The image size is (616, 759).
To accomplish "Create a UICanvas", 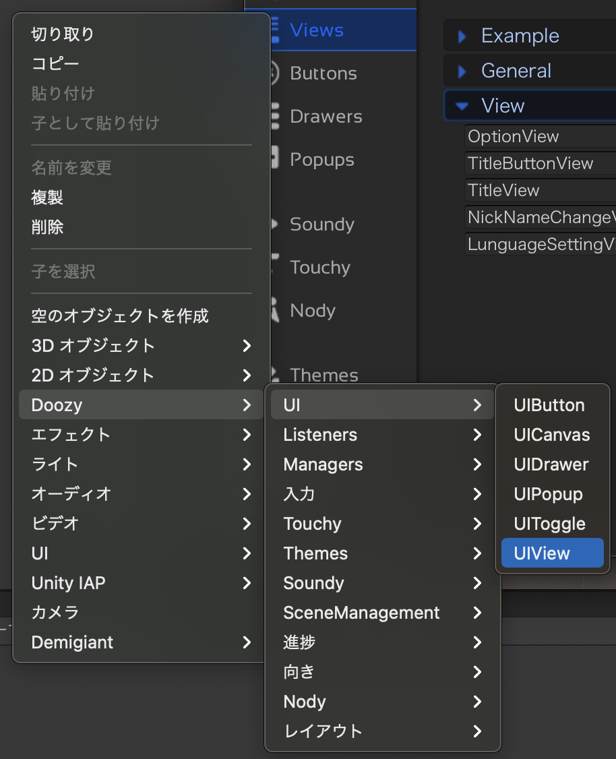I will tap(552, 435).
